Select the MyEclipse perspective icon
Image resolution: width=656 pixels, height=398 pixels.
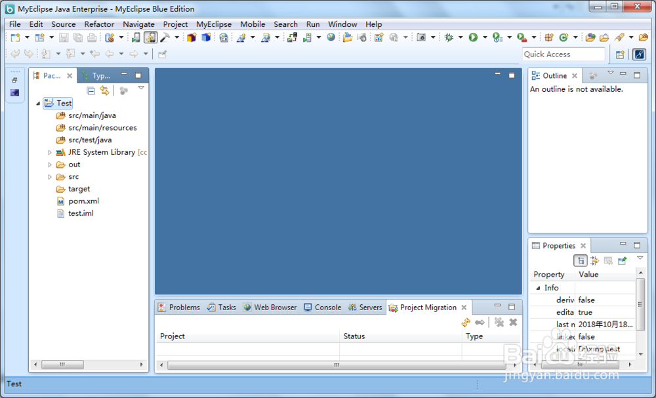pos(639,54)
